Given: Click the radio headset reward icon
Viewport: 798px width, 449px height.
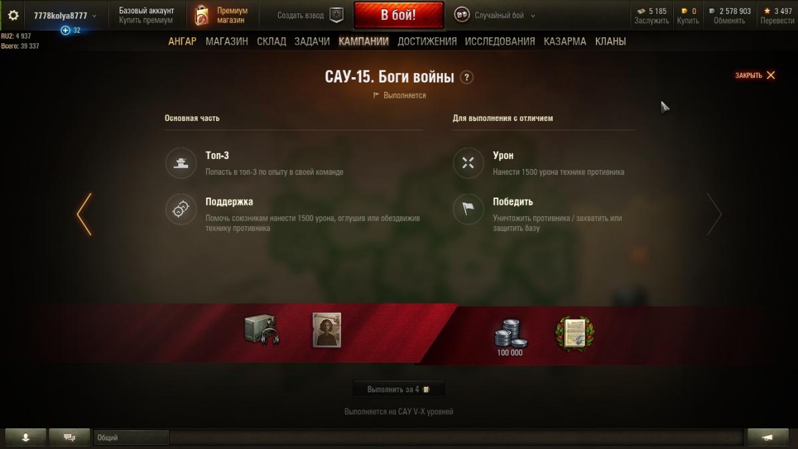Looking at the screenshot, I should click(x=262, y=330).
